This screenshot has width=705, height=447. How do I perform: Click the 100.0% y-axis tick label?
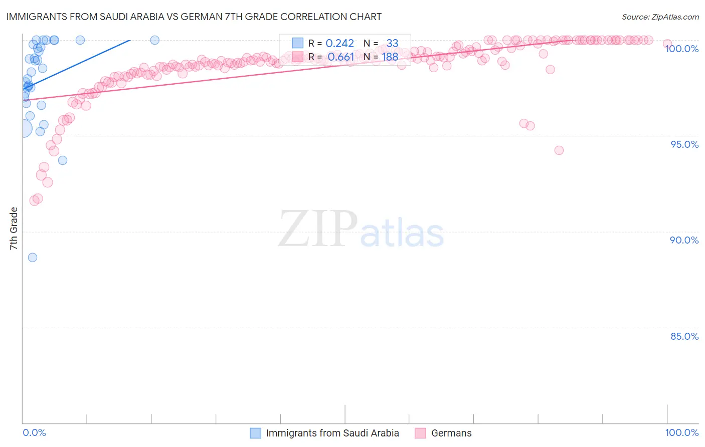[x=681, y=49]
